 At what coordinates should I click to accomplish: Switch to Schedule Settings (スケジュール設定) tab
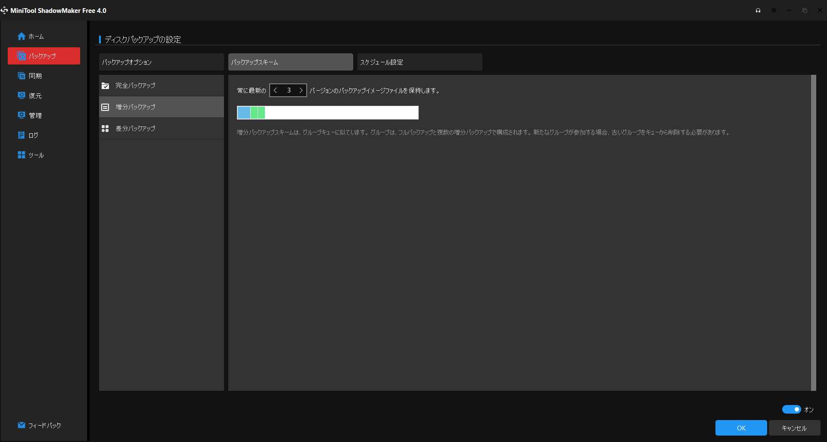(x=420, y=62)
